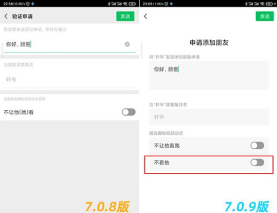Viewport: 277px width, 213px height.
Task: Turn on 不看他 switch
Action: point(257,163)
